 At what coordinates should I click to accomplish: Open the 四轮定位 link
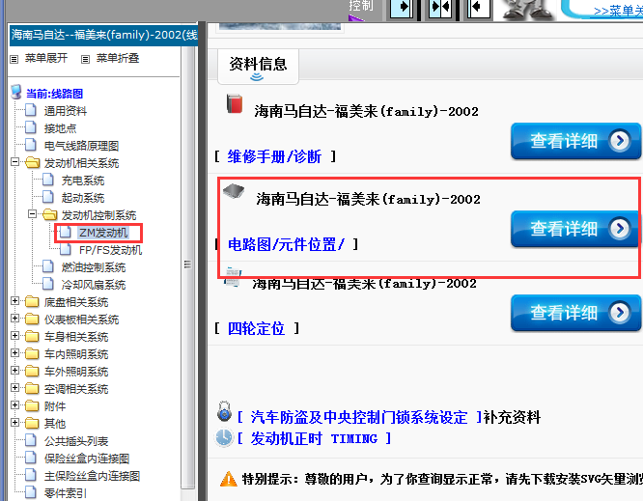click(x=256, y=328)
